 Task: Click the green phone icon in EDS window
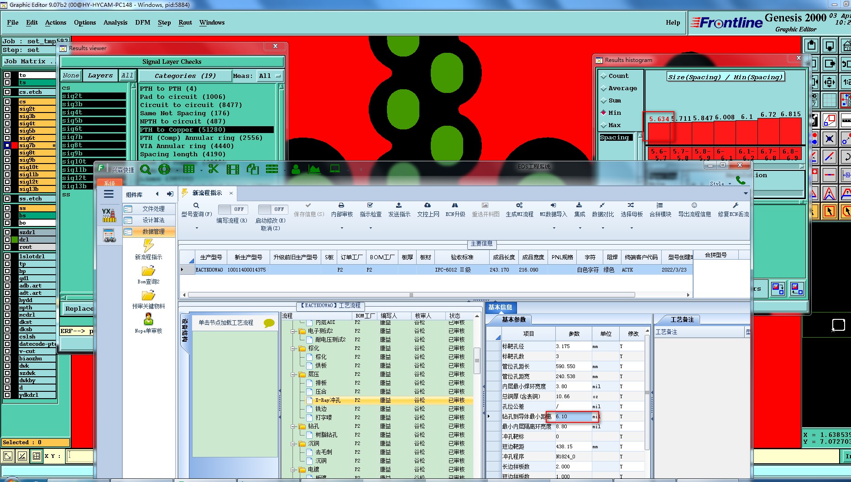741,180
